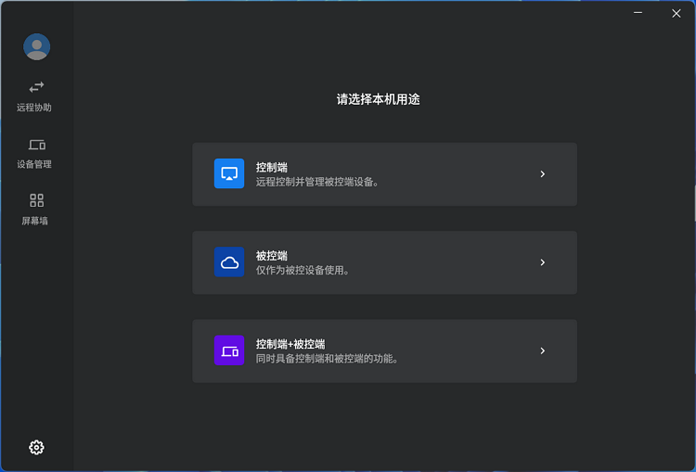This screenshot has height=472, width=696.
Task: Minimize the application window
Action: pyautogui.click(x=638, y=13)
